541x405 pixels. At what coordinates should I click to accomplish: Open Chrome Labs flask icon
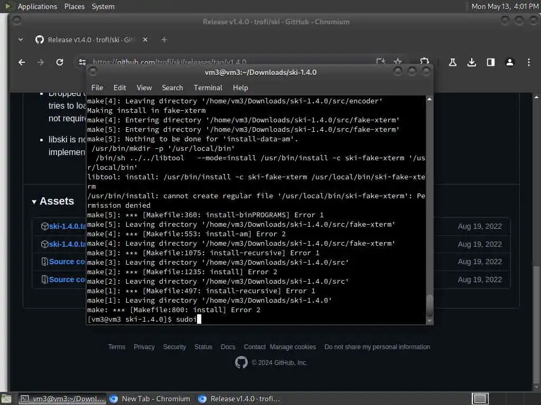point(453,62)
